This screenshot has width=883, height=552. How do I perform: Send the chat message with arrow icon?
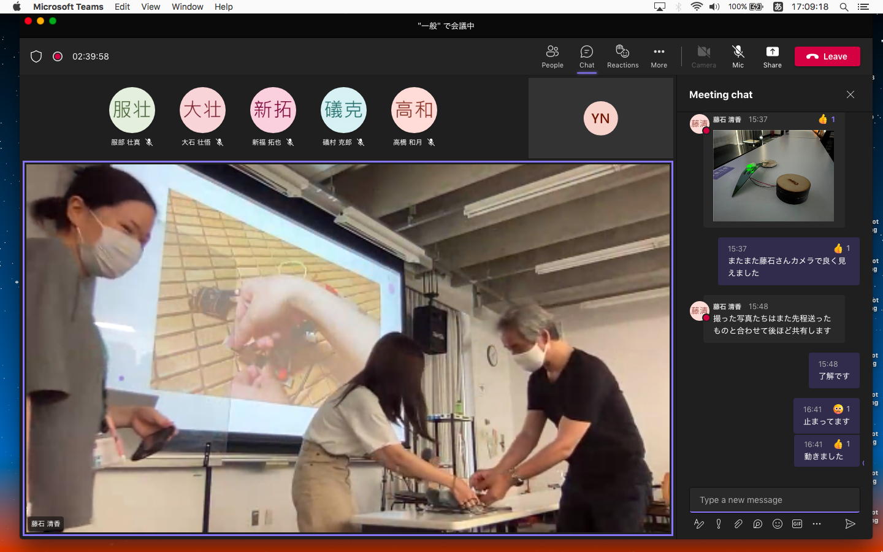(850, 524)
